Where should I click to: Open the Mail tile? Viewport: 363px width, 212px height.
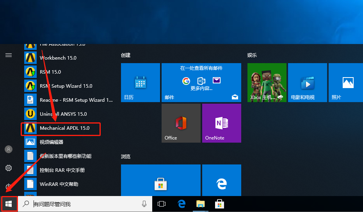point(201,83)
